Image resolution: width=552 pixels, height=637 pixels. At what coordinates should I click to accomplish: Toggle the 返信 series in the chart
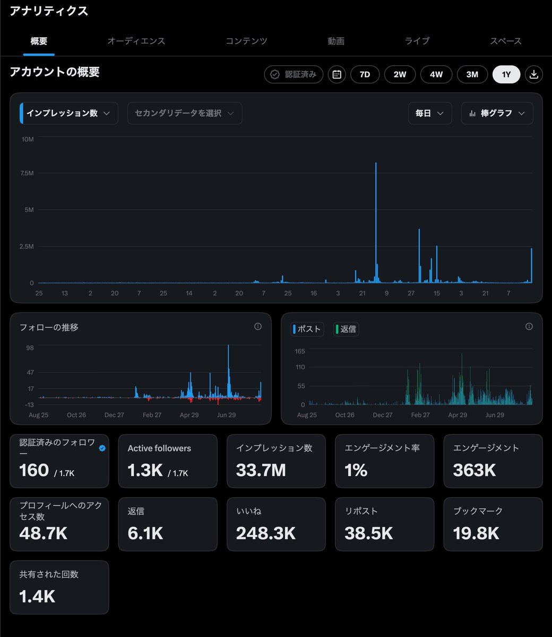pos(346,329)
